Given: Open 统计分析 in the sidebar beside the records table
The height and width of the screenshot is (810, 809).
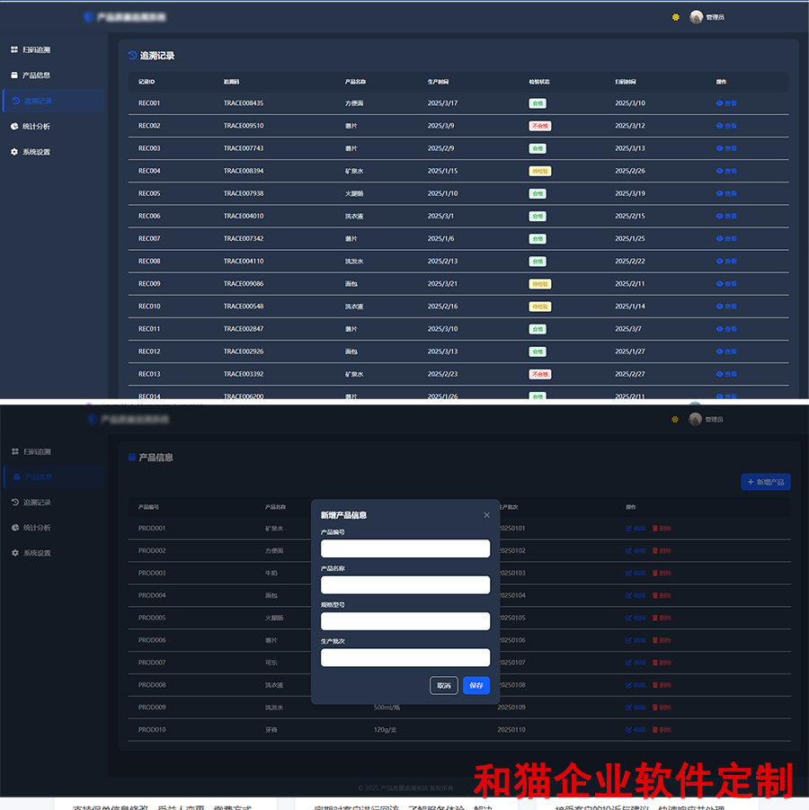Looking at the screenshot, I should (36, 127).
